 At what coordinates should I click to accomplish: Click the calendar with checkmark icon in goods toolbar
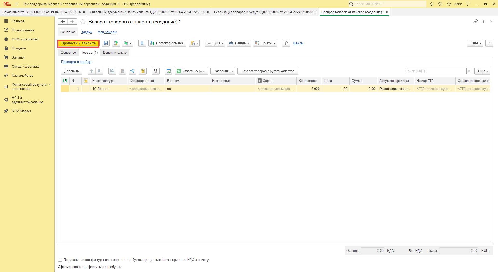point(169,71)
